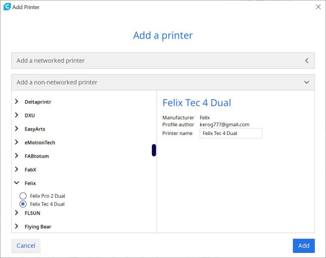
Task: Click the Add a non-networked printer label
Action: click(57, 82)
